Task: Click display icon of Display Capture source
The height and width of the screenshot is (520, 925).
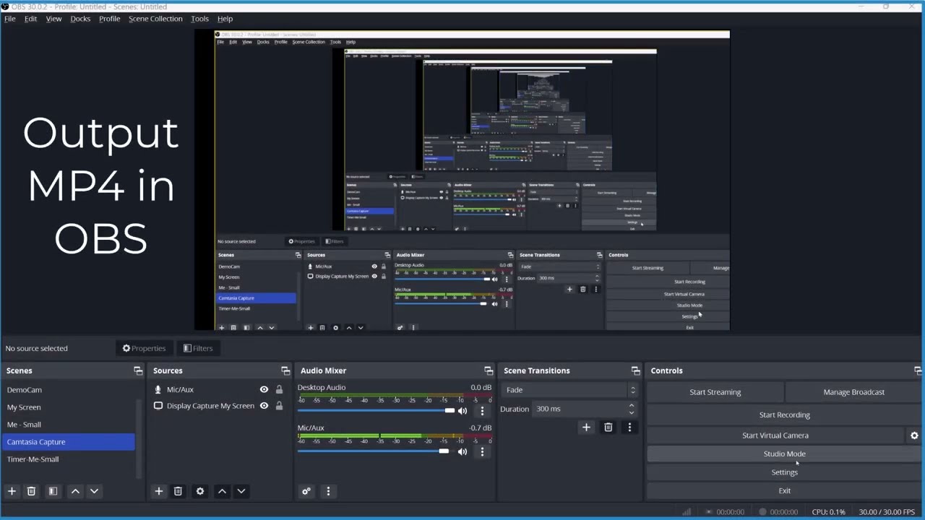Action: point(158,406)
